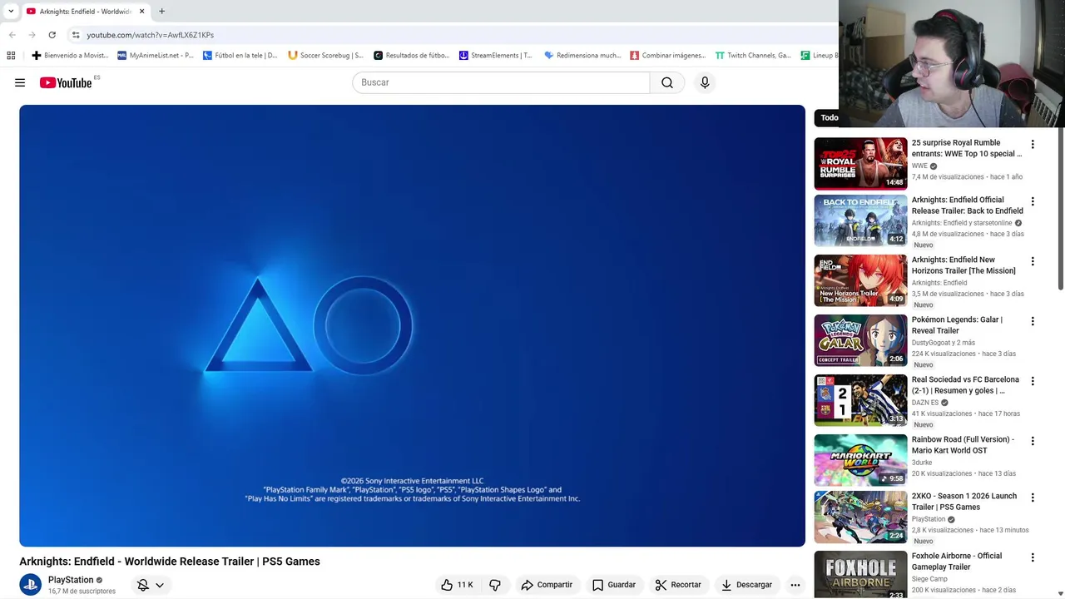Open PlayStation channel avatar
The width and height of the screenshot is (1065, 599).
(31, 585)
